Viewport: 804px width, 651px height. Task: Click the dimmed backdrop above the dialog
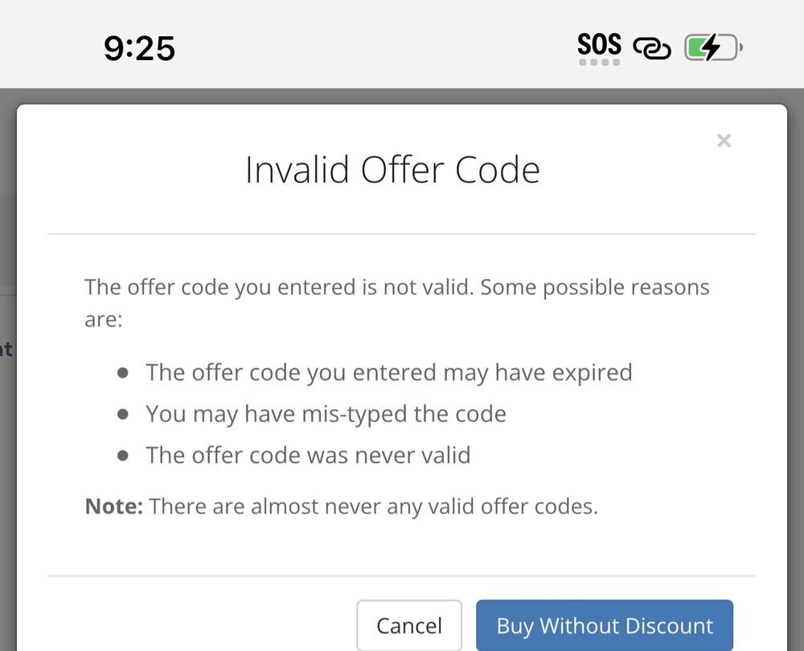pos(402,96)
